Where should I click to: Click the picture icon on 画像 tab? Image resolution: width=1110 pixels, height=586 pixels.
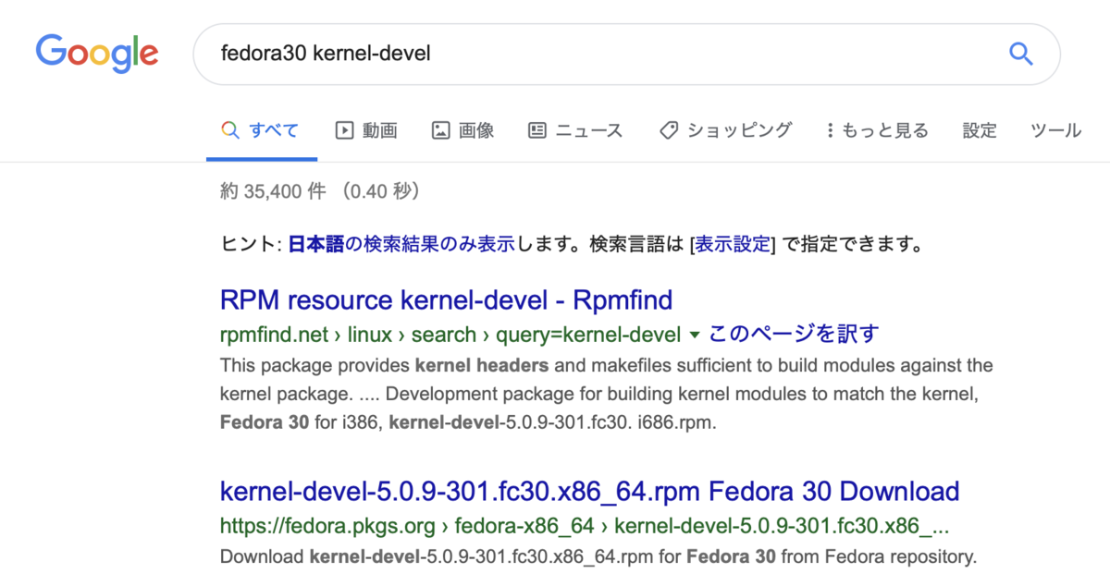coord(440,130)
